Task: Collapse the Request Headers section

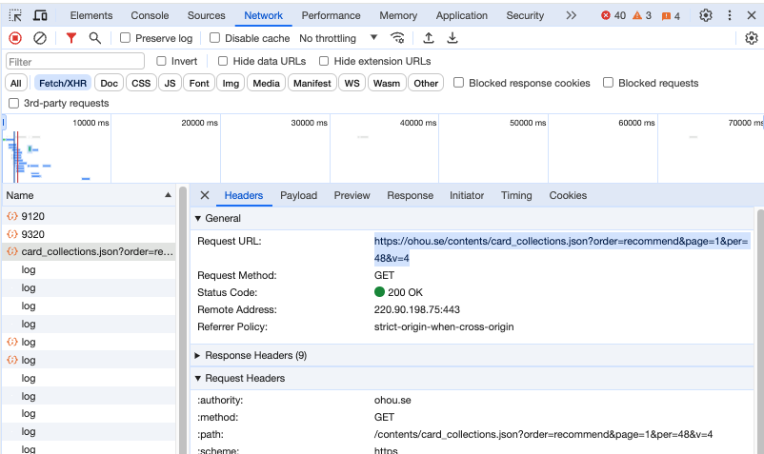Action: pos(198,378)
